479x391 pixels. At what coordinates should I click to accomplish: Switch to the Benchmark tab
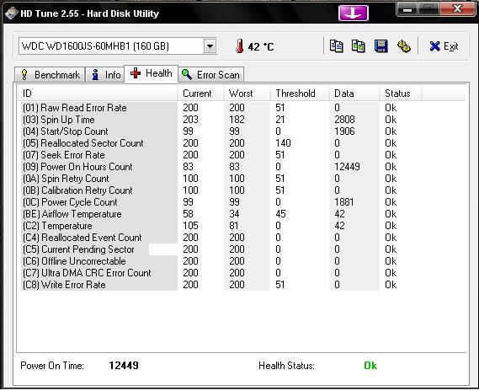[50, 75]
